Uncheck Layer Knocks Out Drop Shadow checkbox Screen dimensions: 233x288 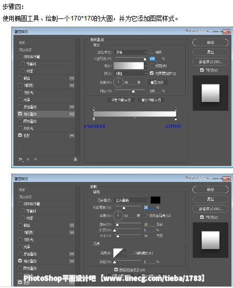tap(116, 270)
